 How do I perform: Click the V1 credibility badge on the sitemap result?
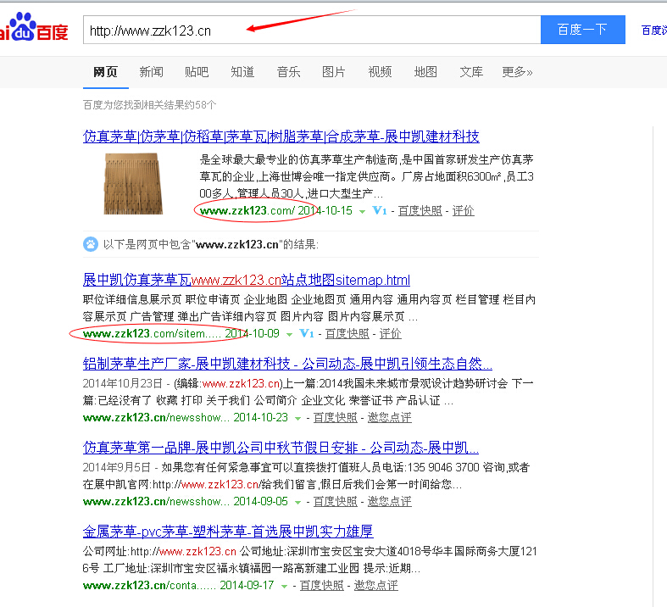(x=306, y=333)
